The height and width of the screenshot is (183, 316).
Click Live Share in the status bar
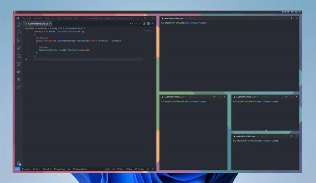(x=59, y=169)
